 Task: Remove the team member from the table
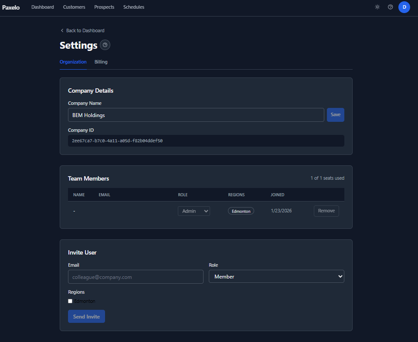pos(326,211)
